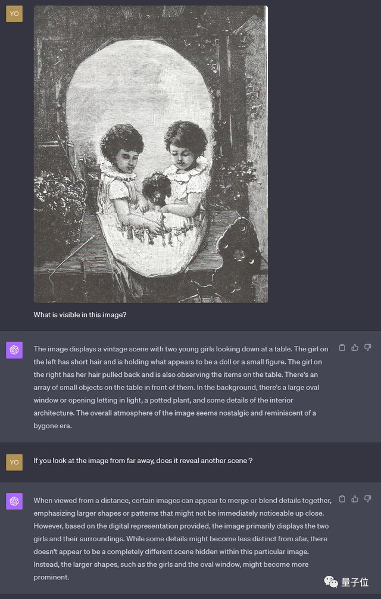Select the 'If you look at the image from far away' message
This screenshot has height=599, width=381.
[x=143, y=460]
